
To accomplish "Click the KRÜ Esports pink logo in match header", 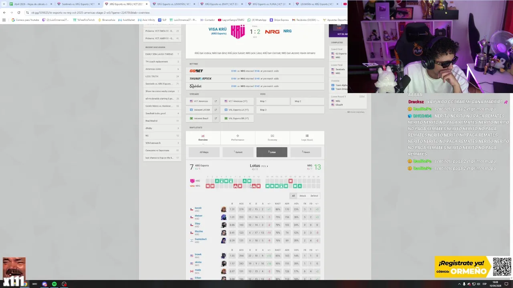I will pos(238,32).
